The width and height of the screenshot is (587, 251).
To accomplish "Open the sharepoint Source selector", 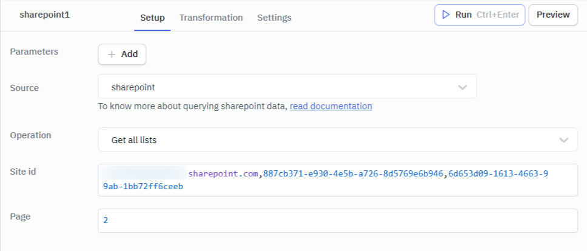I will (287, 86).
